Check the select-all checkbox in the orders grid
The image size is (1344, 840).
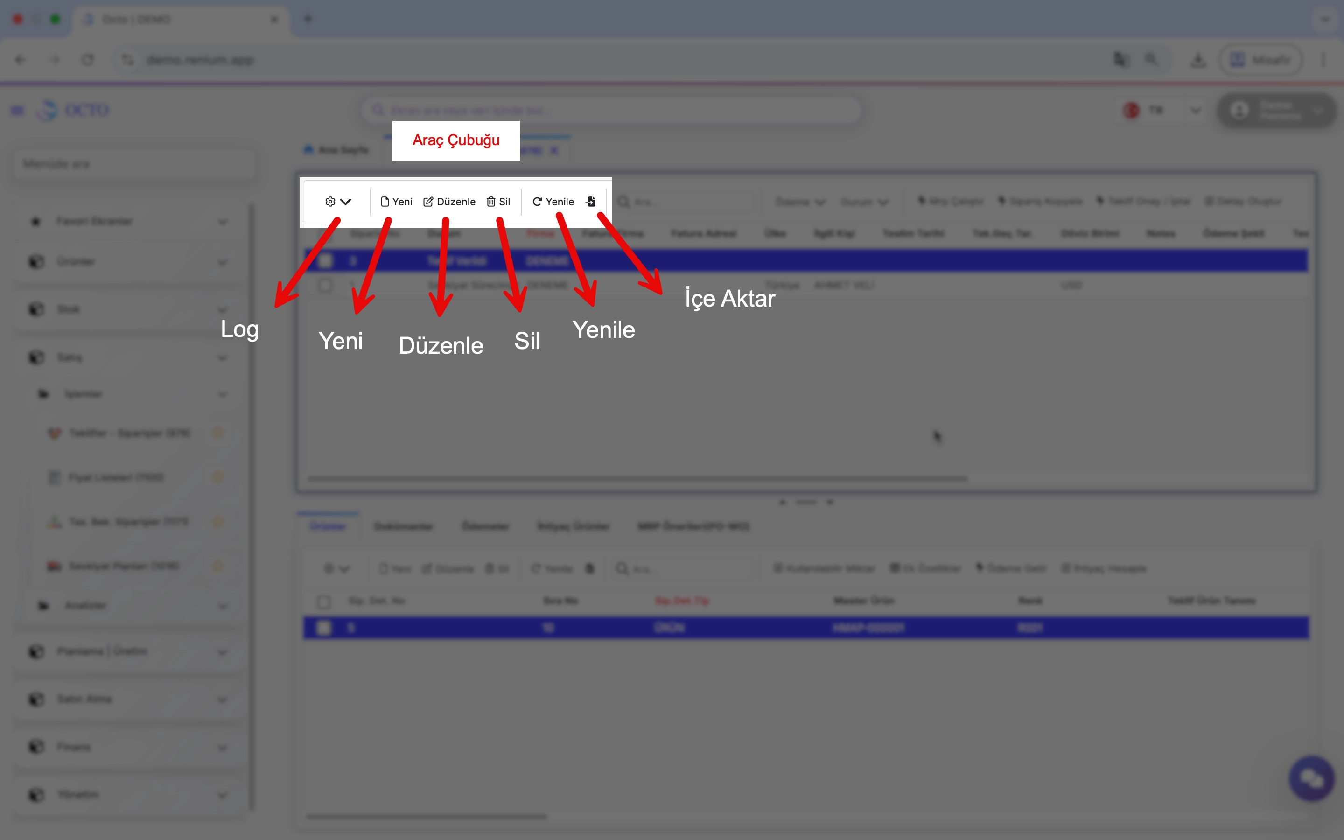pyautogui.click(x=325, y=233)
